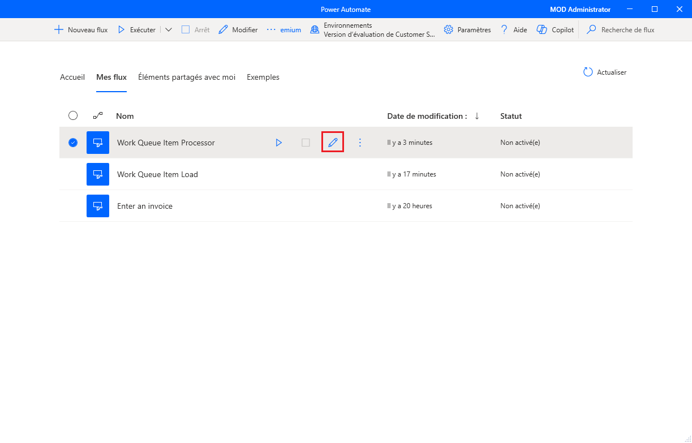
Task: Open the Environnements selector
Action: pyautogui.click(x=373, y=30)
